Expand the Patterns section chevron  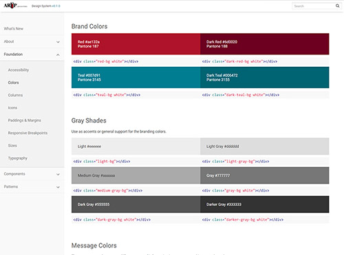coord(58,187)
